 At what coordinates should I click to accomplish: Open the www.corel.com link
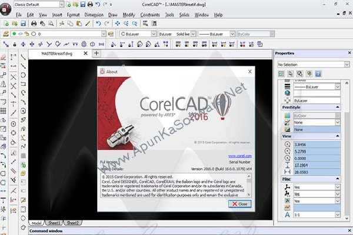240,156
